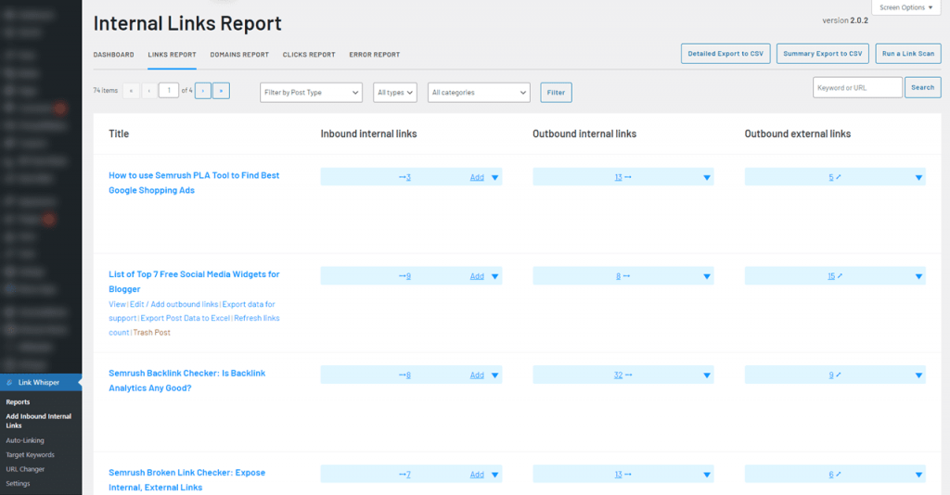Open URL Changer submenu item
950x495 pixels.
point(25,469)
